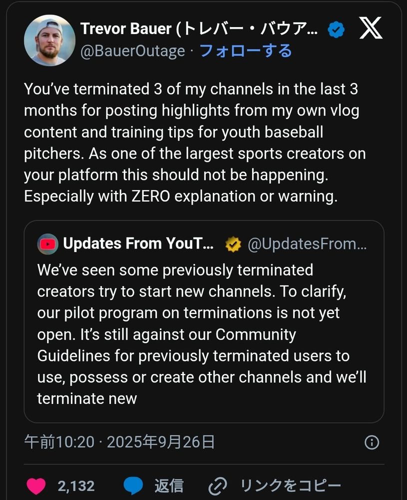Click the chain link icon

pyautogui.click(x=218, y=486)
